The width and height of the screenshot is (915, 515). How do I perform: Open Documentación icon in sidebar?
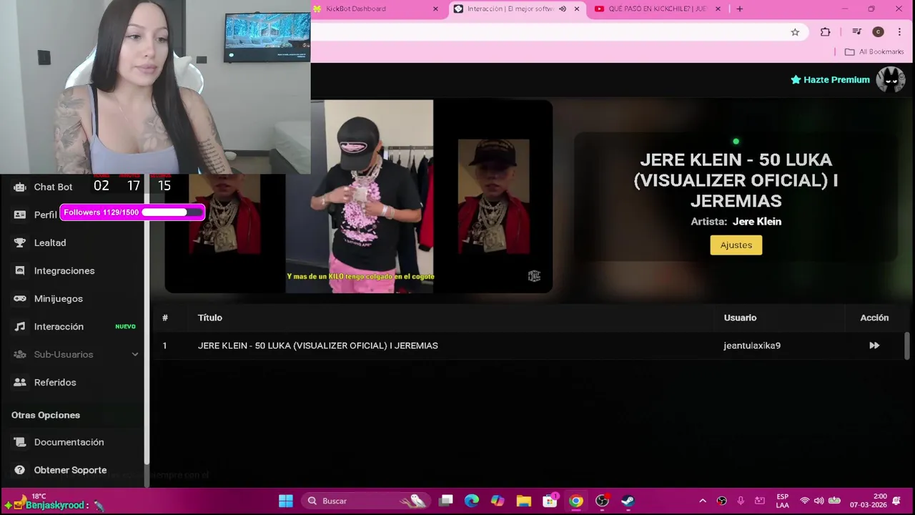20,442
